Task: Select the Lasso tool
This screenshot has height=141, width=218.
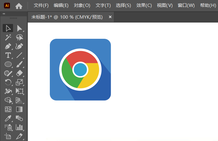Action: pyautogui.click(x=19, y=37)
